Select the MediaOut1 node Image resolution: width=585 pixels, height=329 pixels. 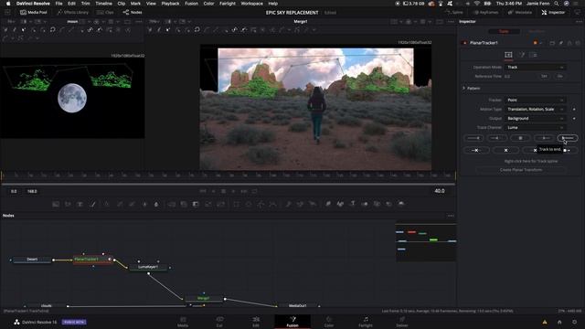[297, 305]
